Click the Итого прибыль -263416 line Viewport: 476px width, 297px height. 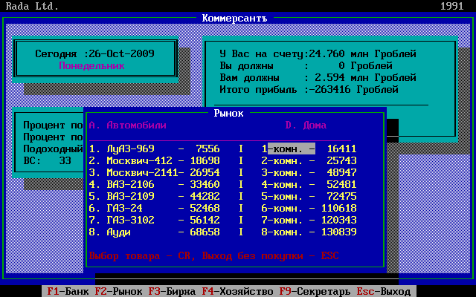pyautogui.click(x=309, y=89)
